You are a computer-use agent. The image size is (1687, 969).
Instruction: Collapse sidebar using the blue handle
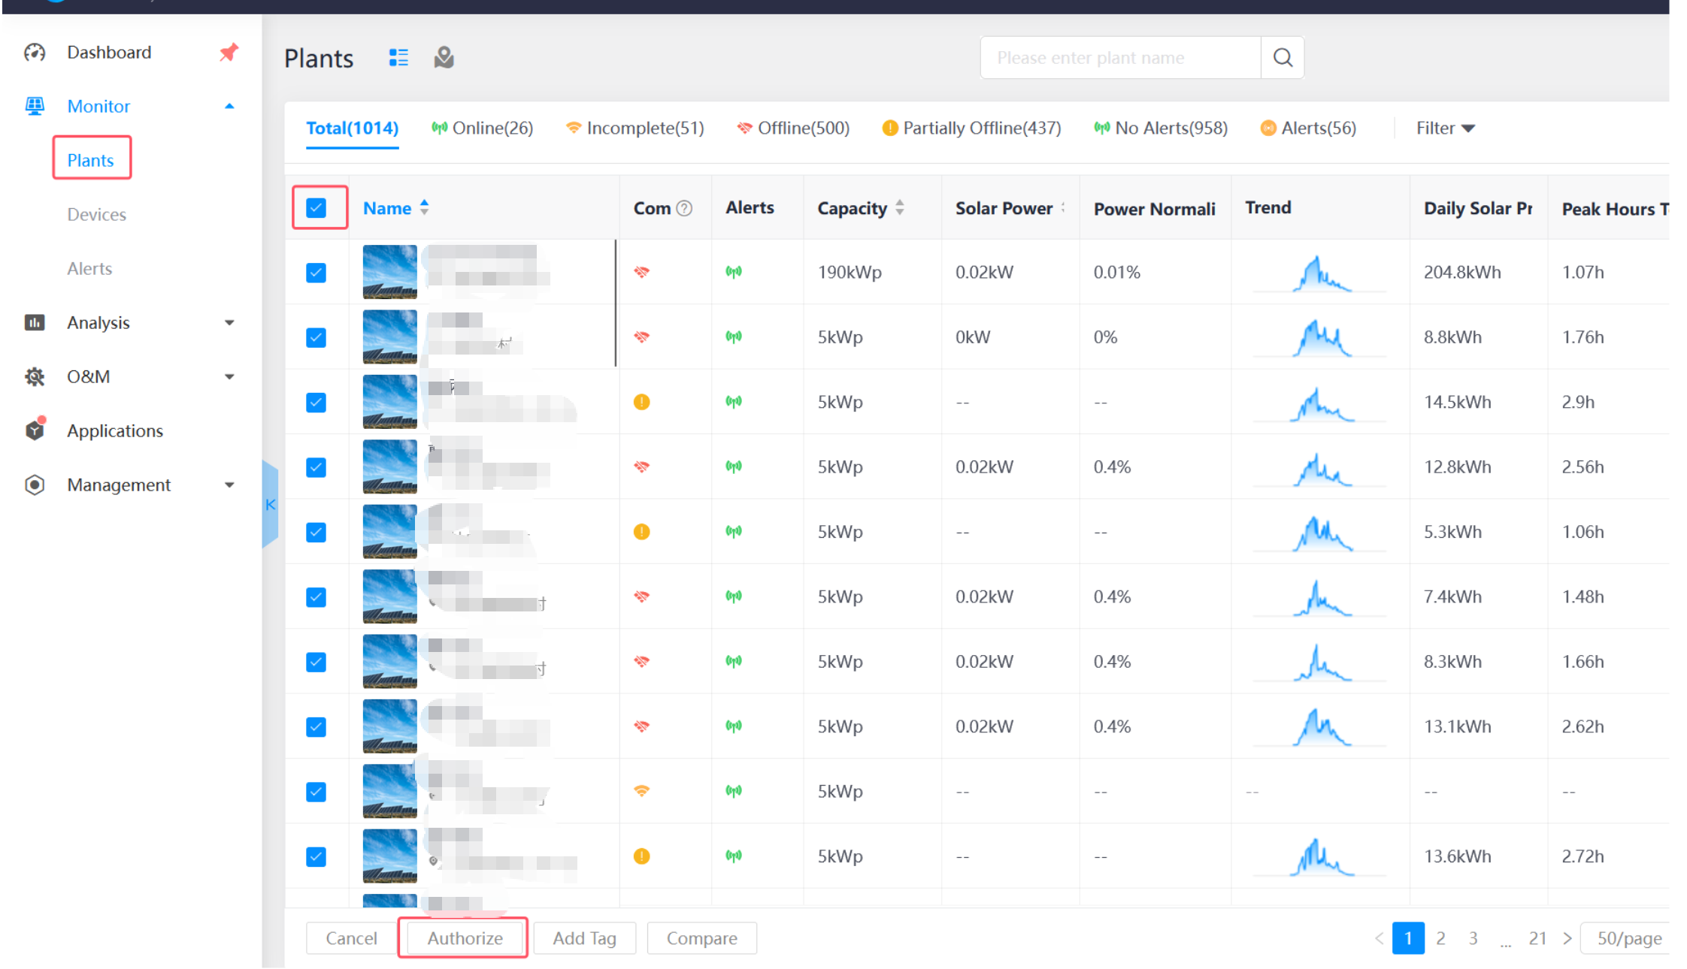pos(270,505)
